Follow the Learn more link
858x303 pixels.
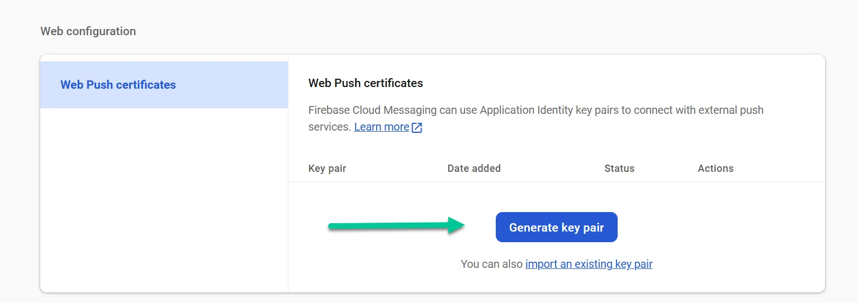click(381, 127)
